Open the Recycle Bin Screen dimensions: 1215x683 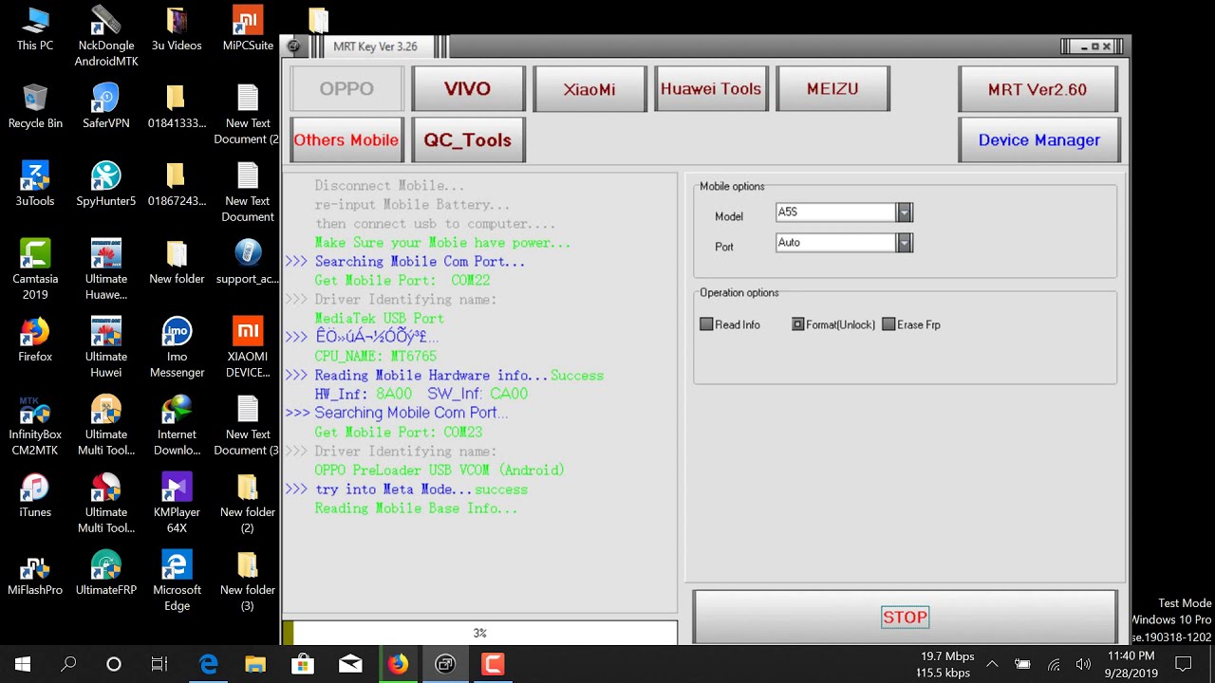tap(35, 106)
